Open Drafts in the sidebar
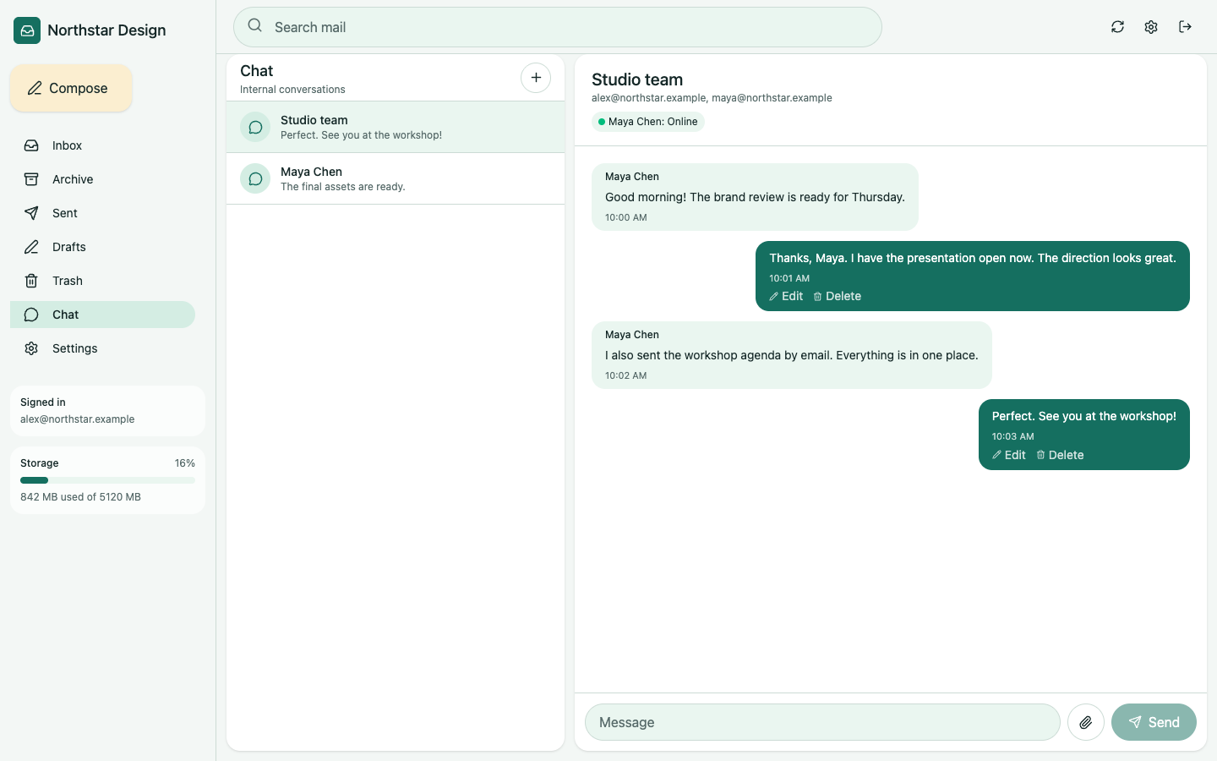Image resolution: width=1217 pixels, height=761 pixels. pyautogui.click(x=102, y=247)
